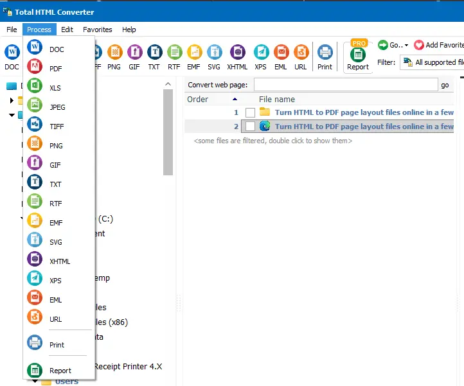This screenshot has height=386, width=464.
Task: Collapse the second expanded tree node
Action: coord(12,115)
